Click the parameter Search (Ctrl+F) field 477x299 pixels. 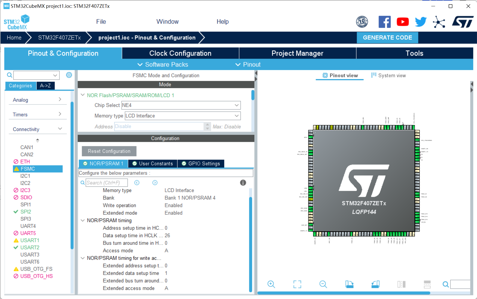107,183
